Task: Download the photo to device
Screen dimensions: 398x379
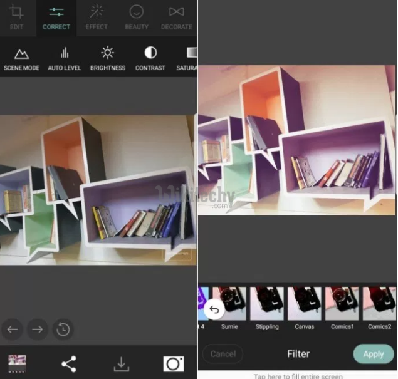Action: point(120,363)
